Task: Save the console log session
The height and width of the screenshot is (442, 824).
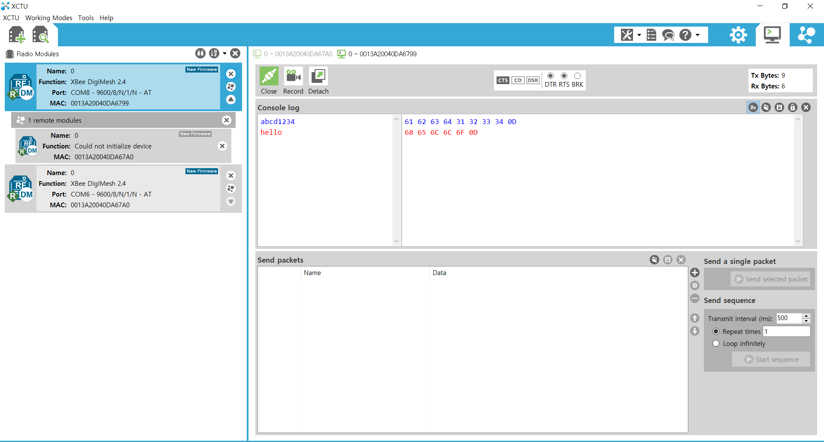Action: tap(779, 107)
